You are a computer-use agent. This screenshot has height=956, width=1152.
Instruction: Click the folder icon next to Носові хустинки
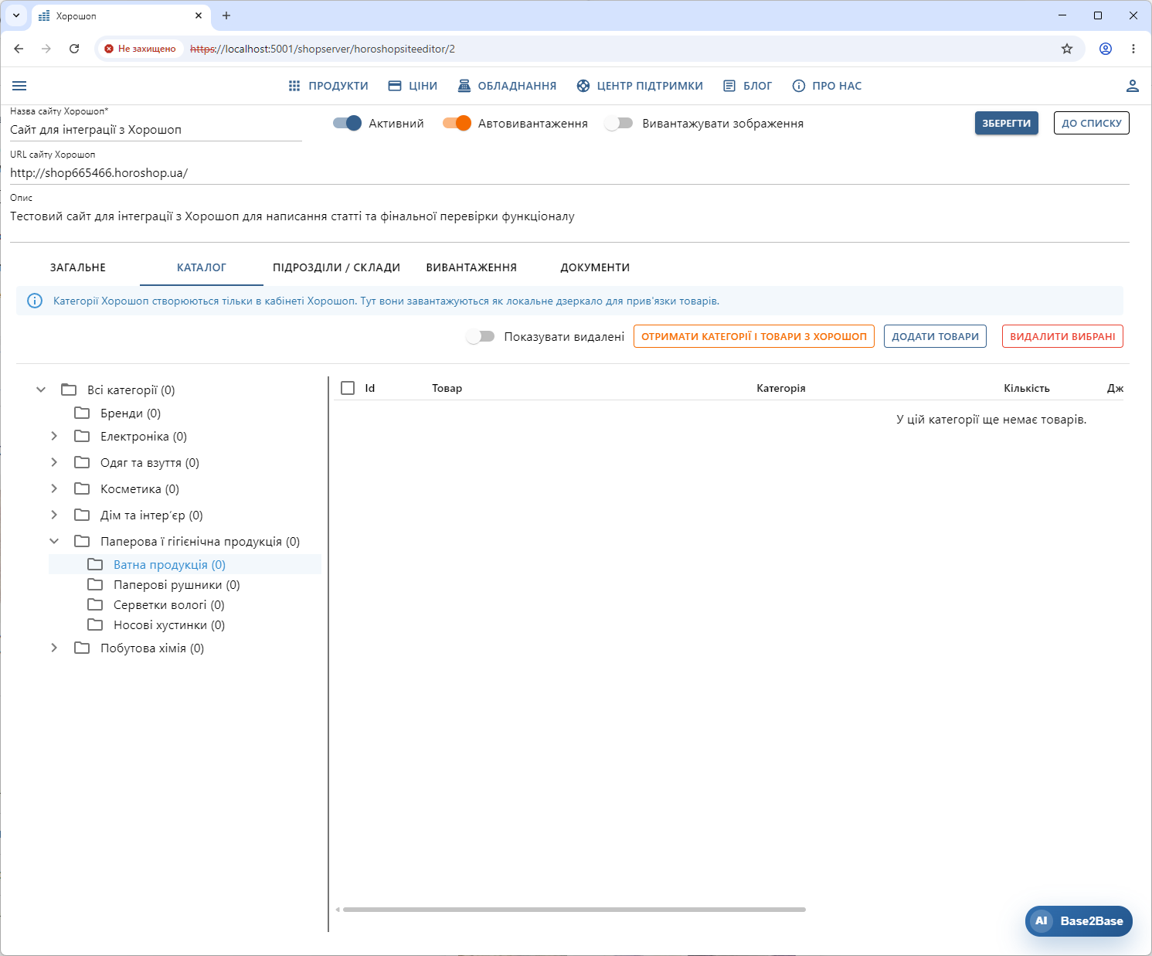[95, 624]
